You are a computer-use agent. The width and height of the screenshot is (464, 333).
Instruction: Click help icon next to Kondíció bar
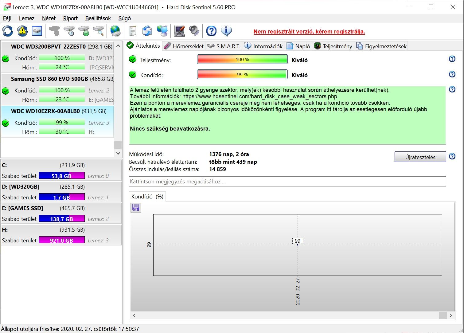pos(452,74)
